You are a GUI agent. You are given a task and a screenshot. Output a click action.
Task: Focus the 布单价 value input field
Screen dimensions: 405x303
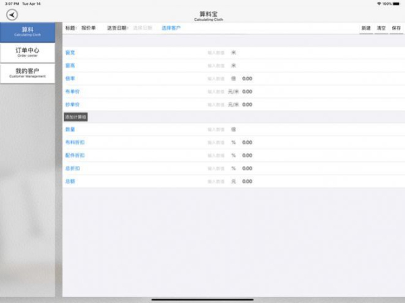(216, 92)
